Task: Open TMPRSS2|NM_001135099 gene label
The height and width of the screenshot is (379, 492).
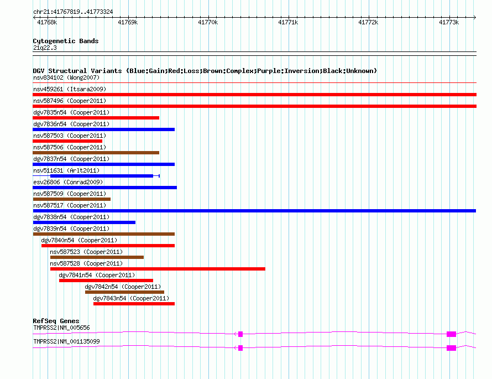Action: coord(66,341)
